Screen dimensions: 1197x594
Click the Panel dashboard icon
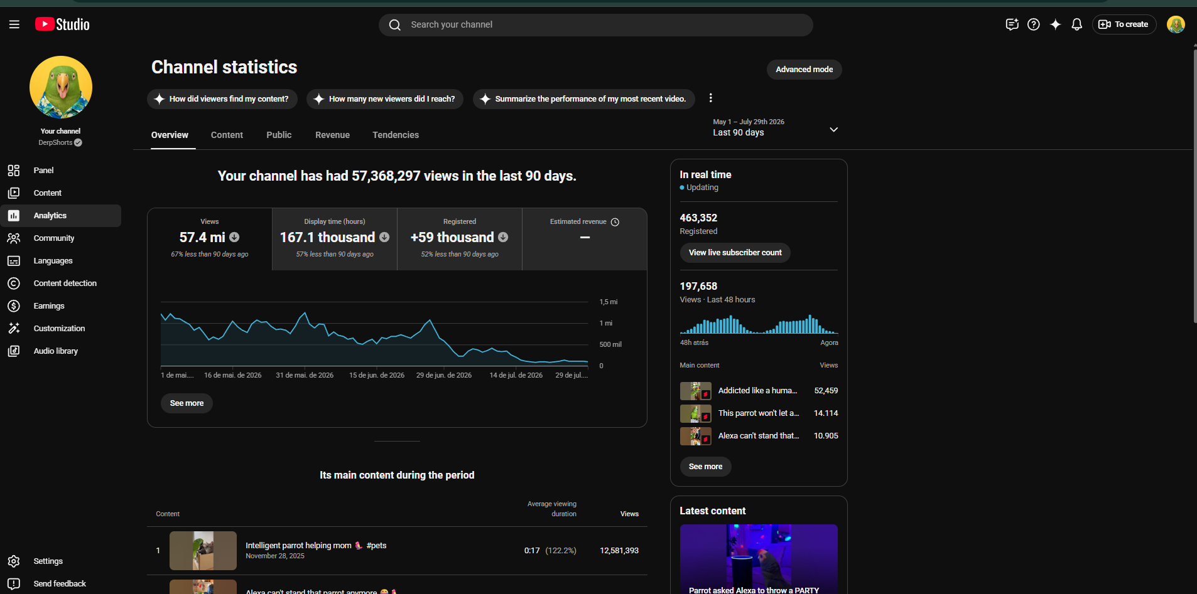click(x=14, y=171)
